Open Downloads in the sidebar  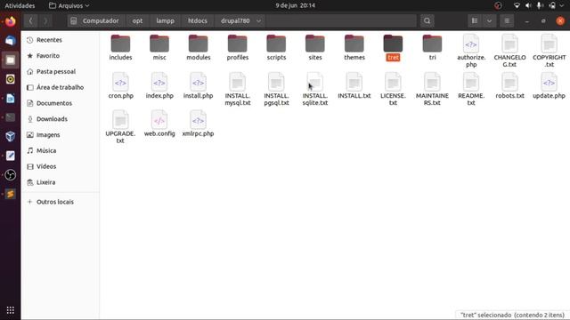click(60, 119)
